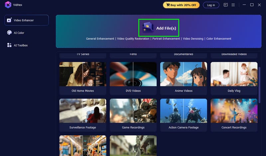
Task: Minimize the VidHex window
Action: pyautogui.click(x=244, y=5)
